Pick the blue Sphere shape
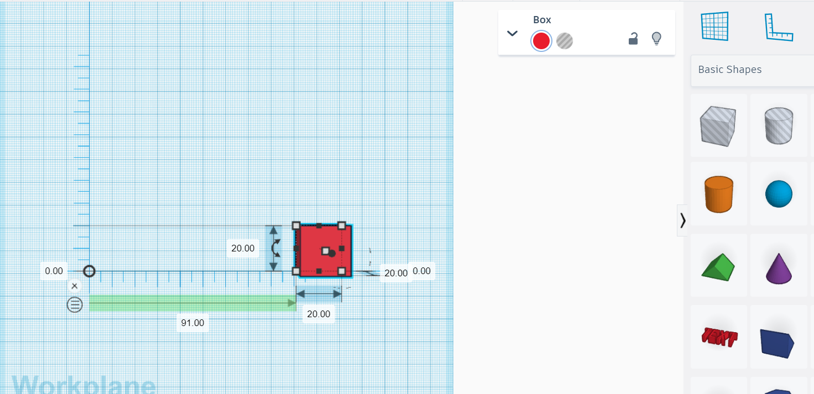The image size is (814, 394). pos(779,194)
